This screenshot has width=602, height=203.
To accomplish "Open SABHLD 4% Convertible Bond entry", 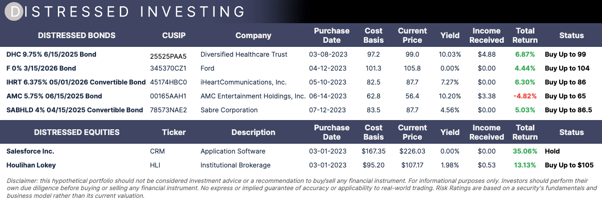I will point(74,110).
